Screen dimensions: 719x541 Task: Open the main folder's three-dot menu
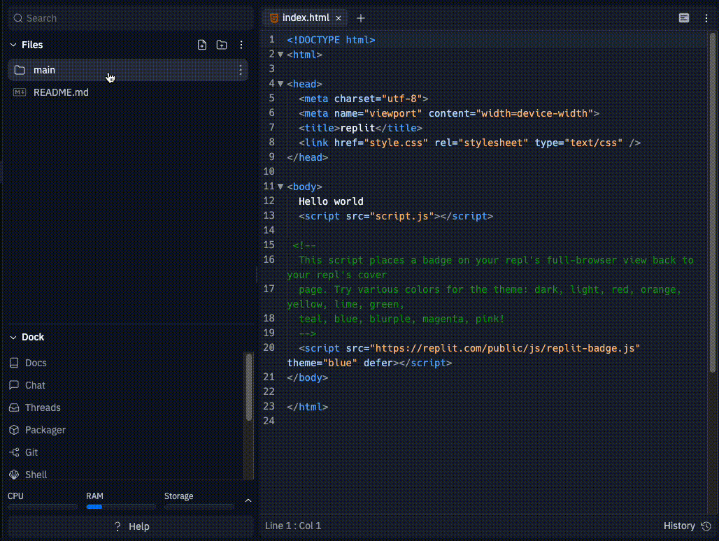click(x=241, y=70)
